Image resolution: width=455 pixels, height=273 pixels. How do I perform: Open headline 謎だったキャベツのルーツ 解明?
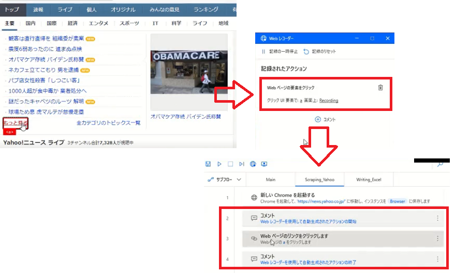click(x=46, y=102)
